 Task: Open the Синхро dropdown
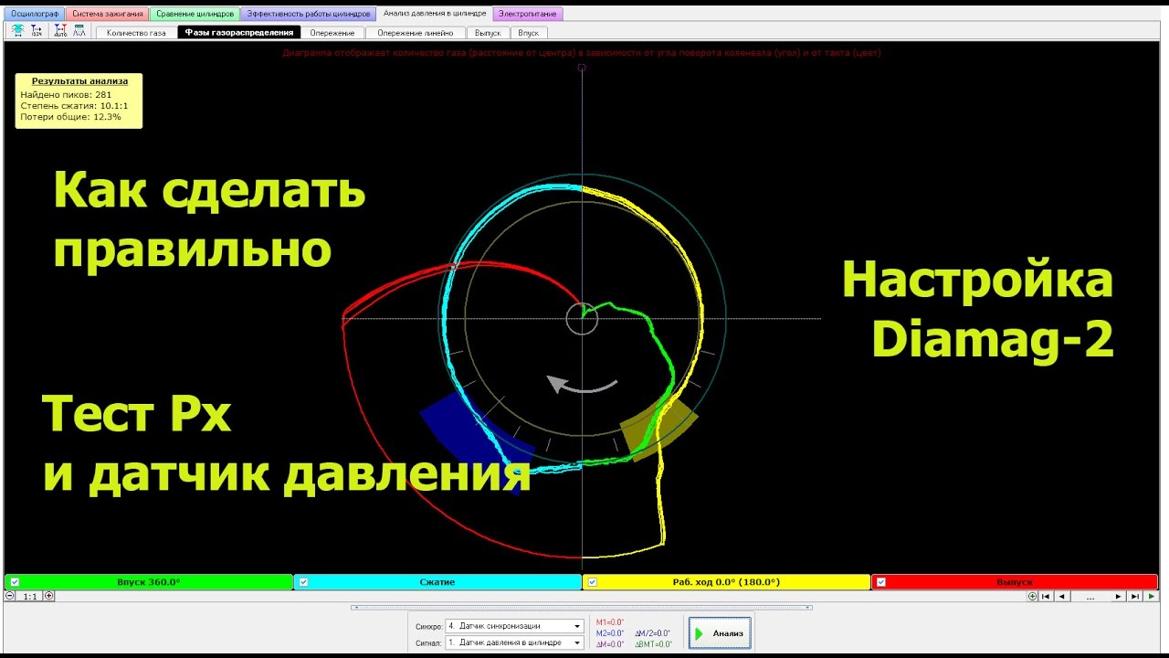click(514, 626)
